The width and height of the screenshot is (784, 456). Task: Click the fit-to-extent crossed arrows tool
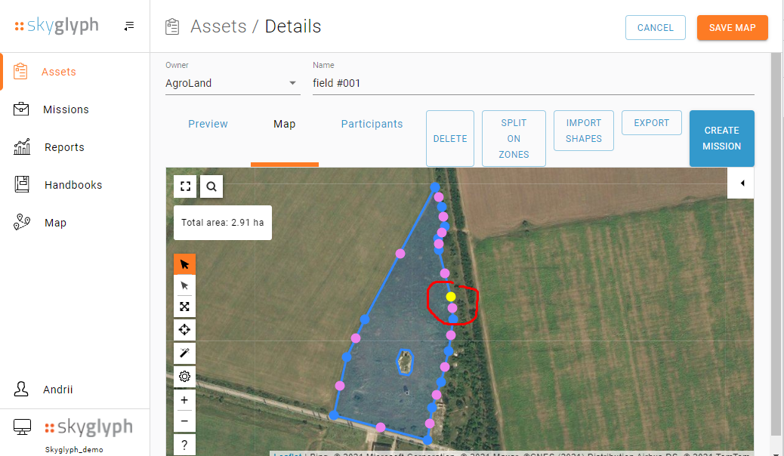[x=184, y=307]
